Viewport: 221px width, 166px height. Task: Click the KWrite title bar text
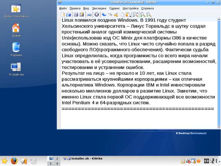tap(133, 2)
